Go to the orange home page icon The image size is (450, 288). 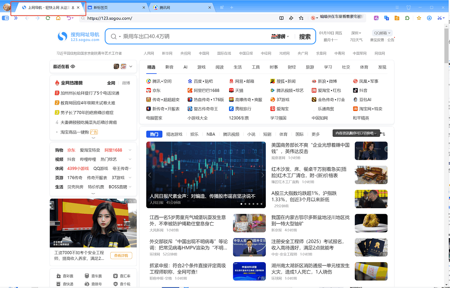[58, 18]
